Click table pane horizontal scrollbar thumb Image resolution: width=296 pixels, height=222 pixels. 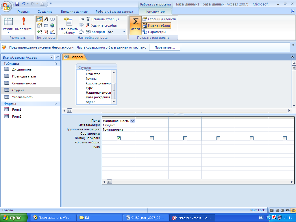pyautogui.click(x=69, y=111)
